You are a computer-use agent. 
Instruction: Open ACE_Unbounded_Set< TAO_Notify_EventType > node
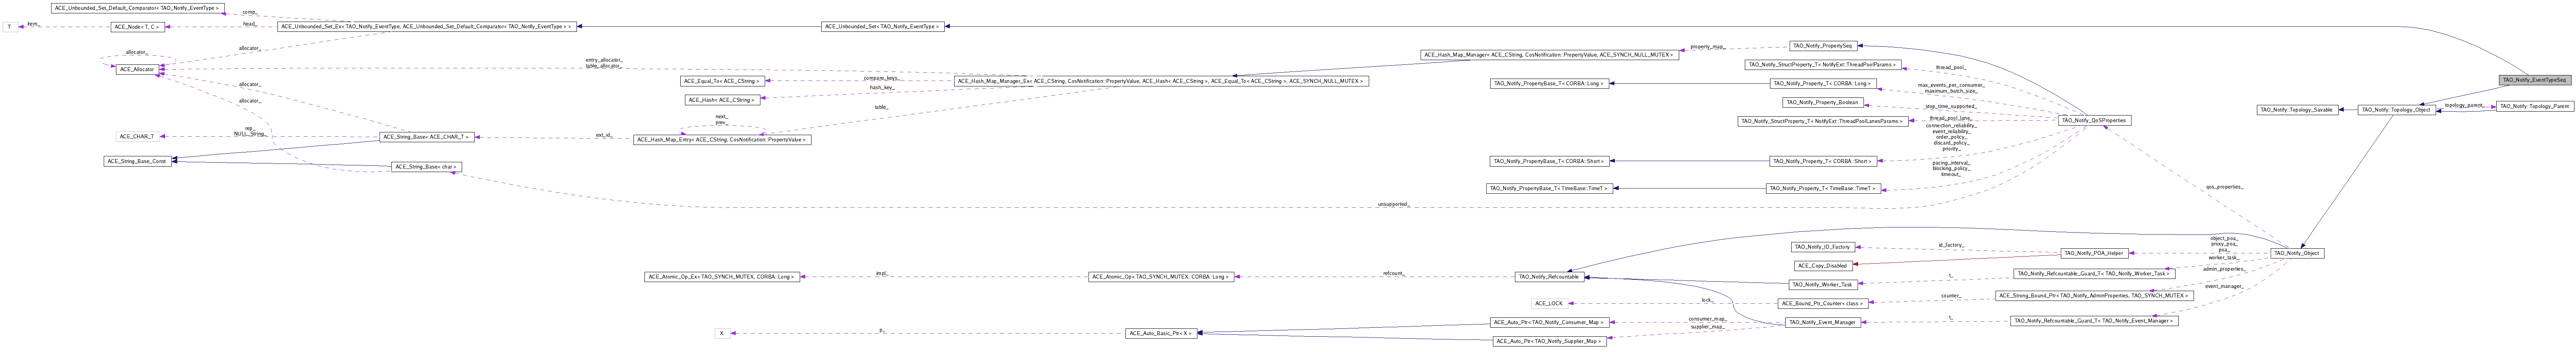point(882,27)
